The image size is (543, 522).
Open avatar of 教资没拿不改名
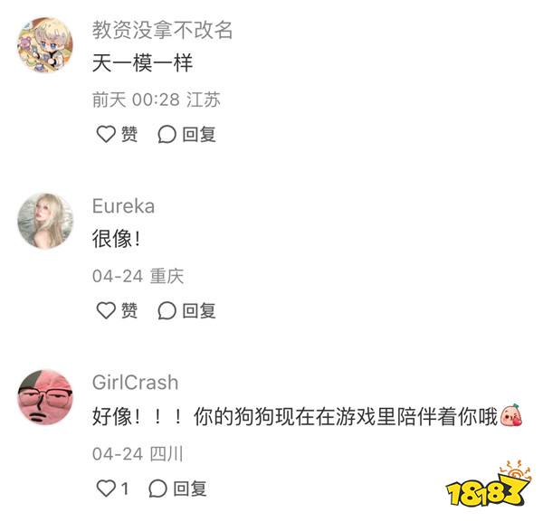[x=45, y=45]
